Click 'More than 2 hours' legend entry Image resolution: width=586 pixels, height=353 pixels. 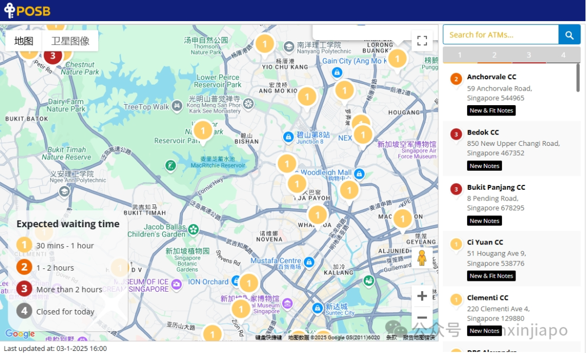point(59,290)
